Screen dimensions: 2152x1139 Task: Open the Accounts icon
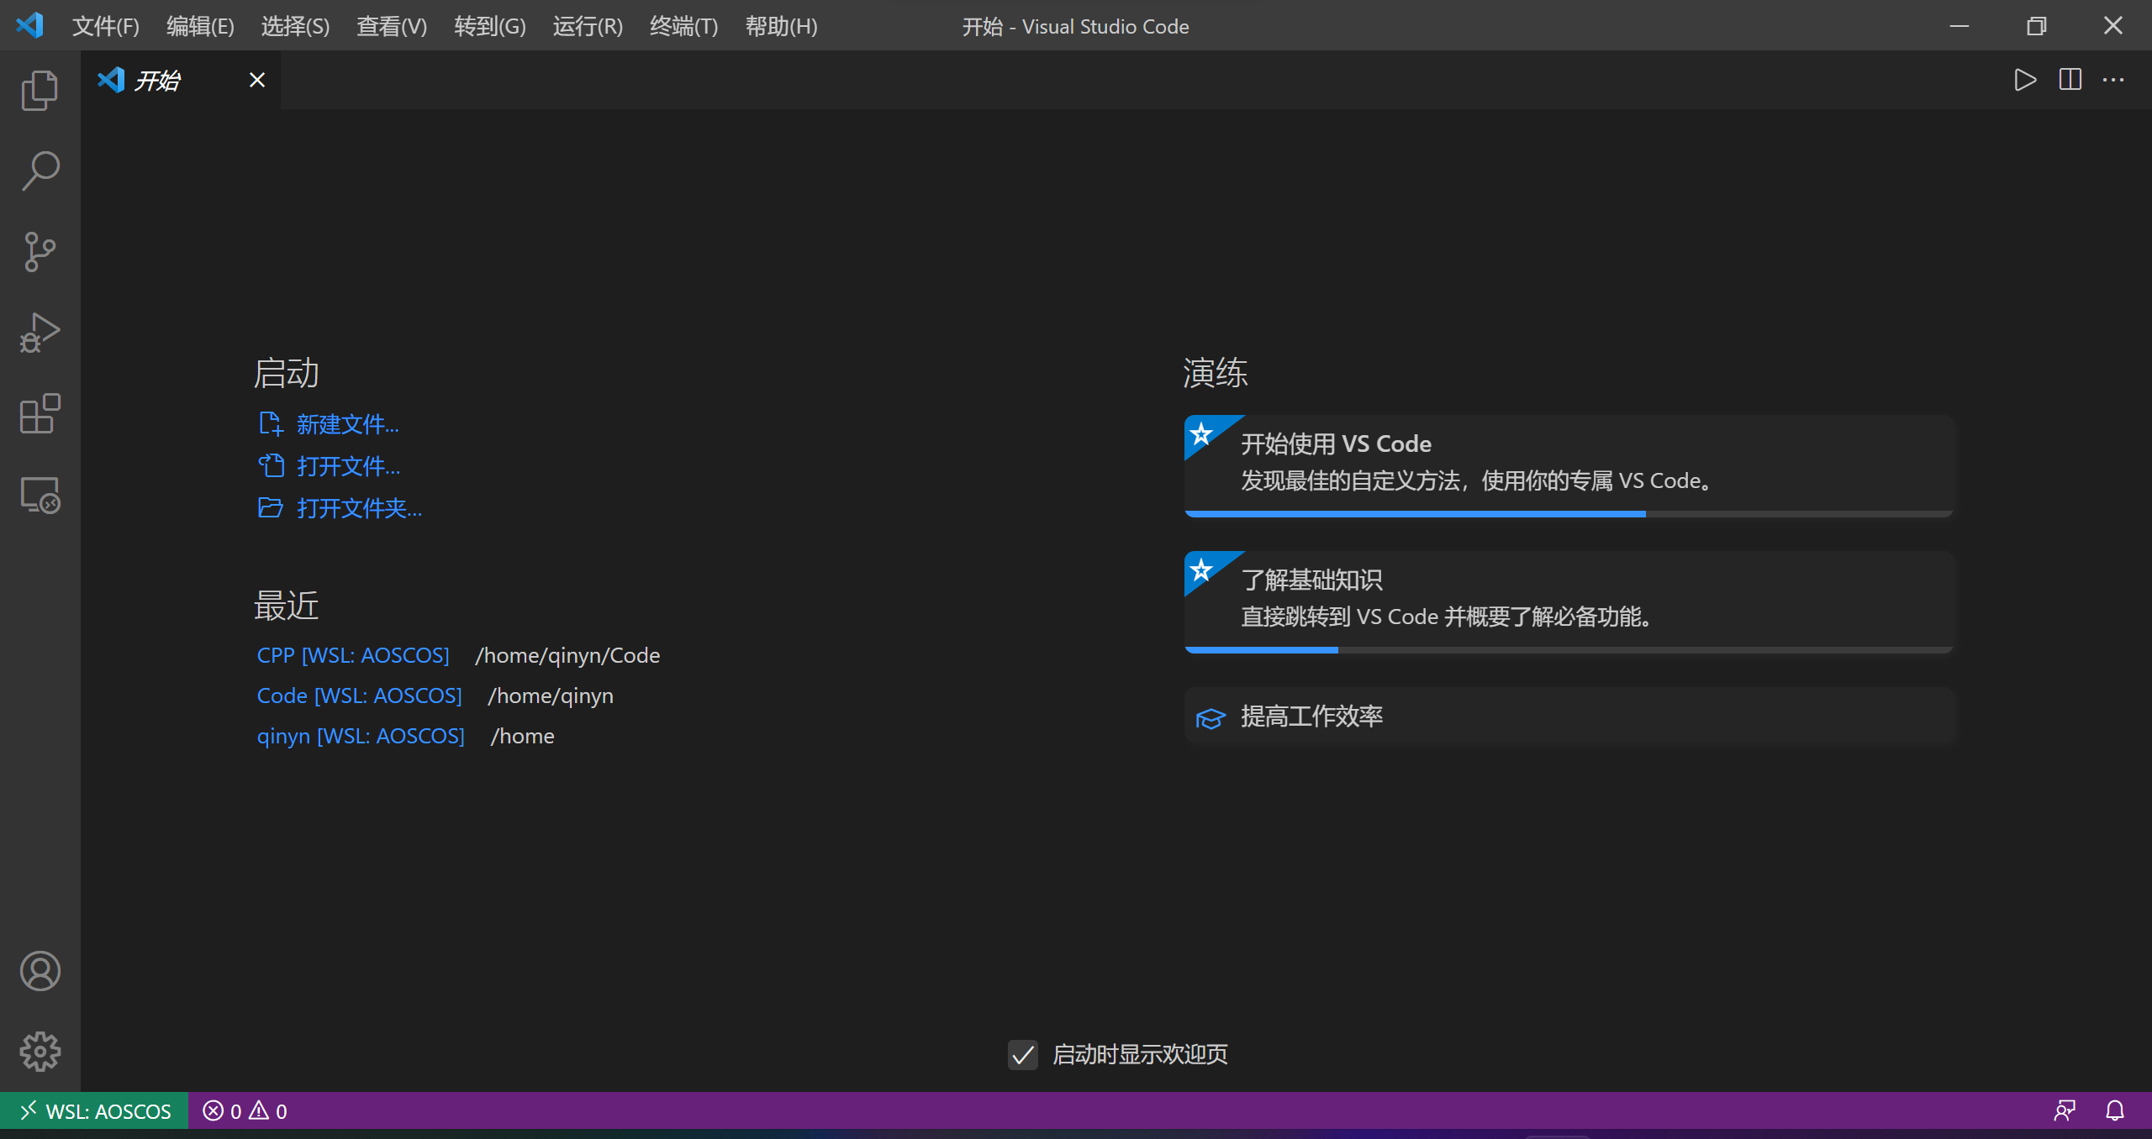click(x=39, y=971)
